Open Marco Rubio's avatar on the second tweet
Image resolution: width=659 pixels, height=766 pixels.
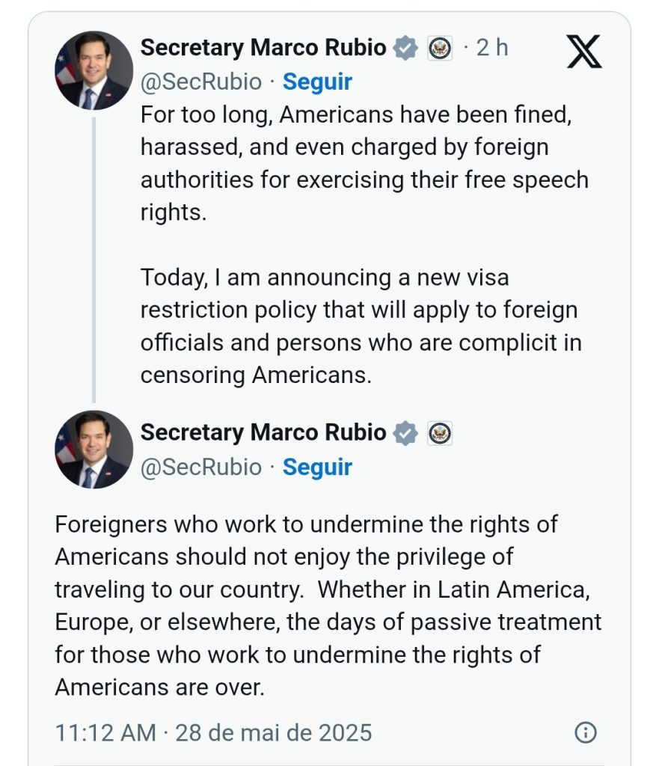coord(94,450)
